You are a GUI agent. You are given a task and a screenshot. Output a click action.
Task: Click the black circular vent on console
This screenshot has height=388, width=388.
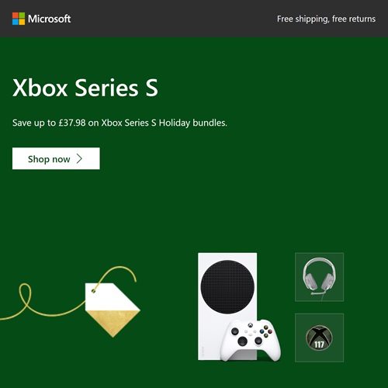click(x=227, y=287)
